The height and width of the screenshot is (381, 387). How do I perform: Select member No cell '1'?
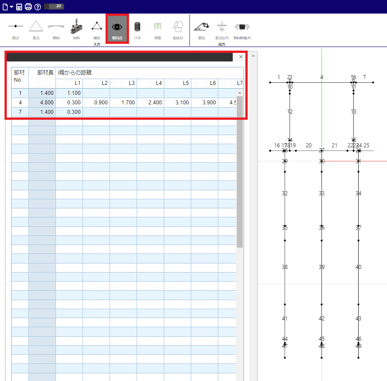[20, 93]
